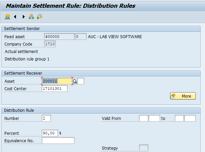
Task: Click the first Valid From period field
Action: [x=144, y=118]
